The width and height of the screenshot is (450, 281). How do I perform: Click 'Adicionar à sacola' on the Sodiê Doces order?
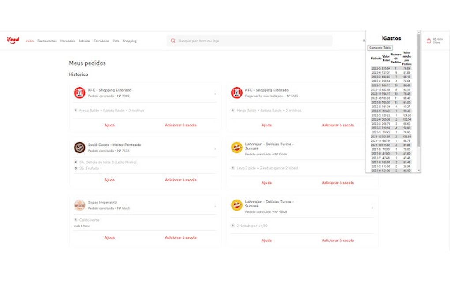180,180
